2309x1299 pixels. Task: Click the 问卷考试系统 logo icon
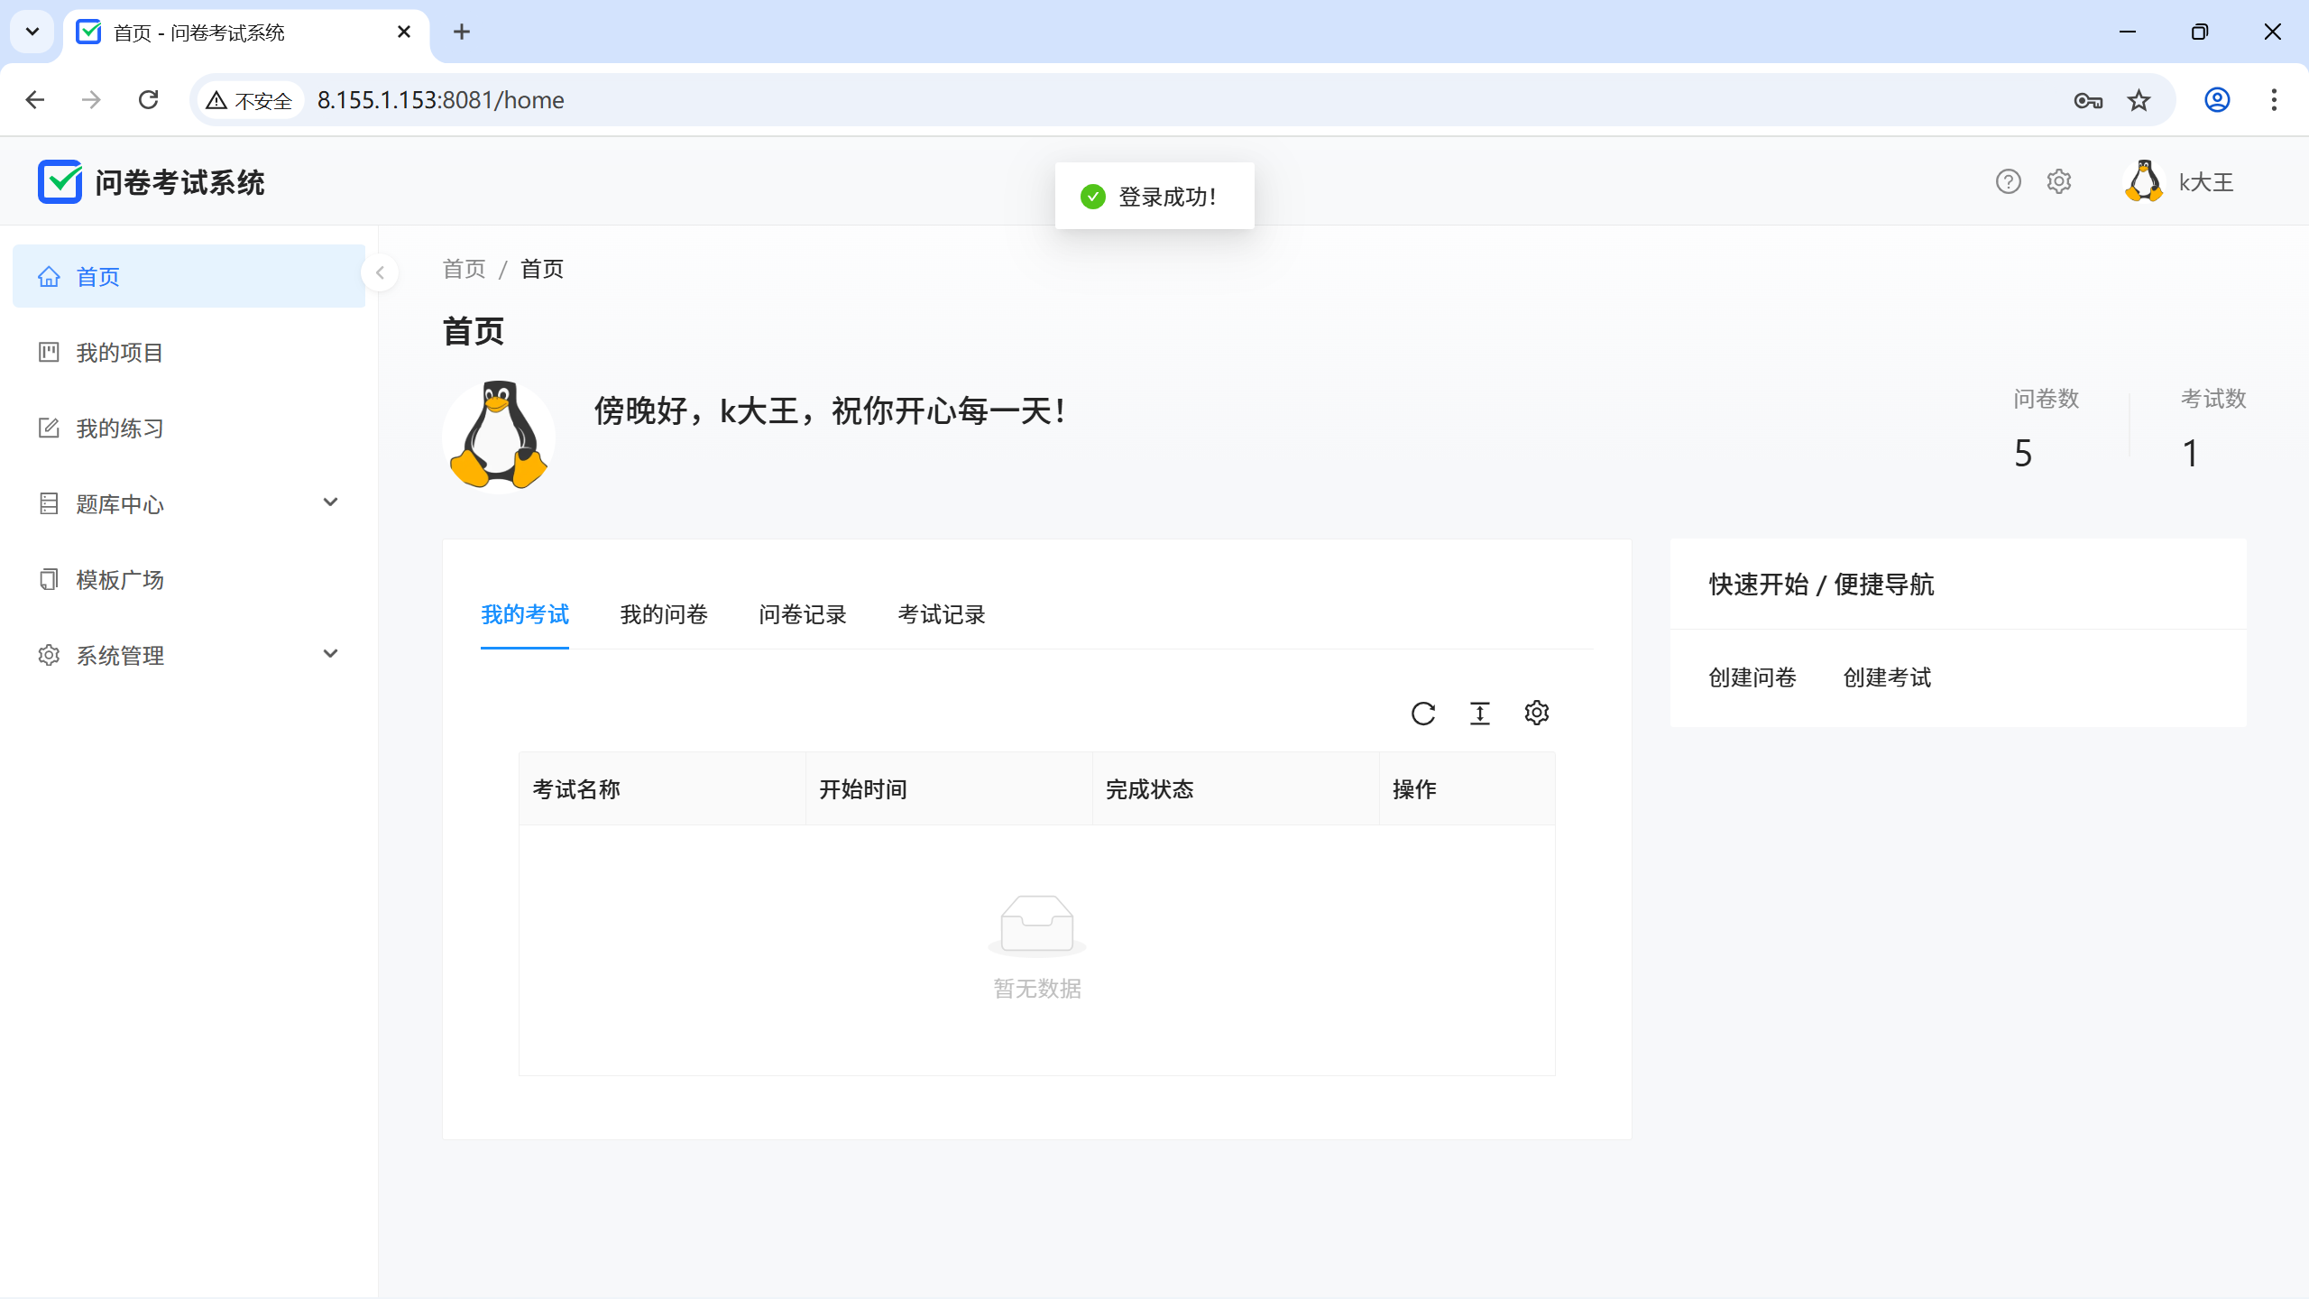pos(60,182)
